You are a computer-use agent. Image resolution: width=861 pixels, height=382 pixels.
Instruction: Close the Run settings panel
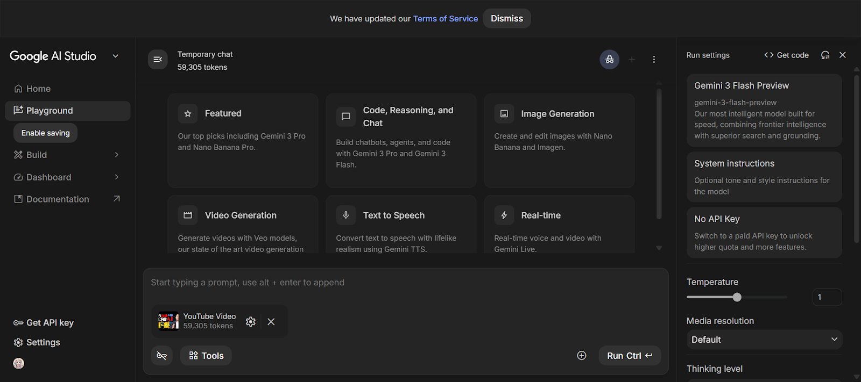[843, 55]
